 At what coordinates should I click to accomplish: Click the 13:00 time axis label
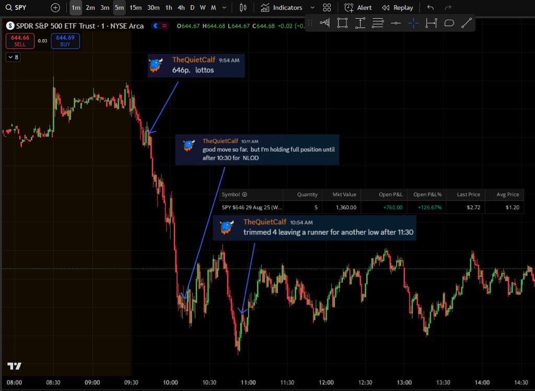404,383
